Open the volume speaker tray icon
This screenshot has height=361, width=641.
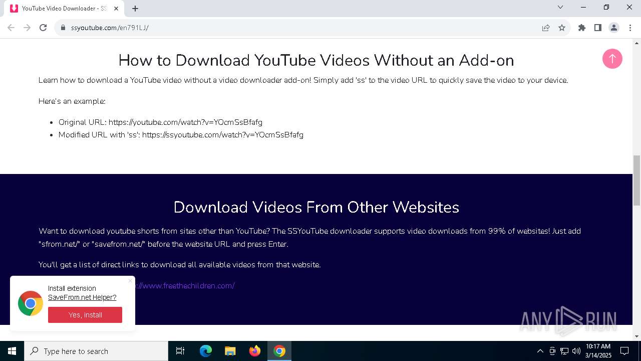click(576, 351)
